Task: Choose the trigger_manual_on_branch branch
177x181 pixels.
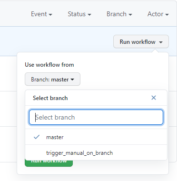Action: (96, 153)
